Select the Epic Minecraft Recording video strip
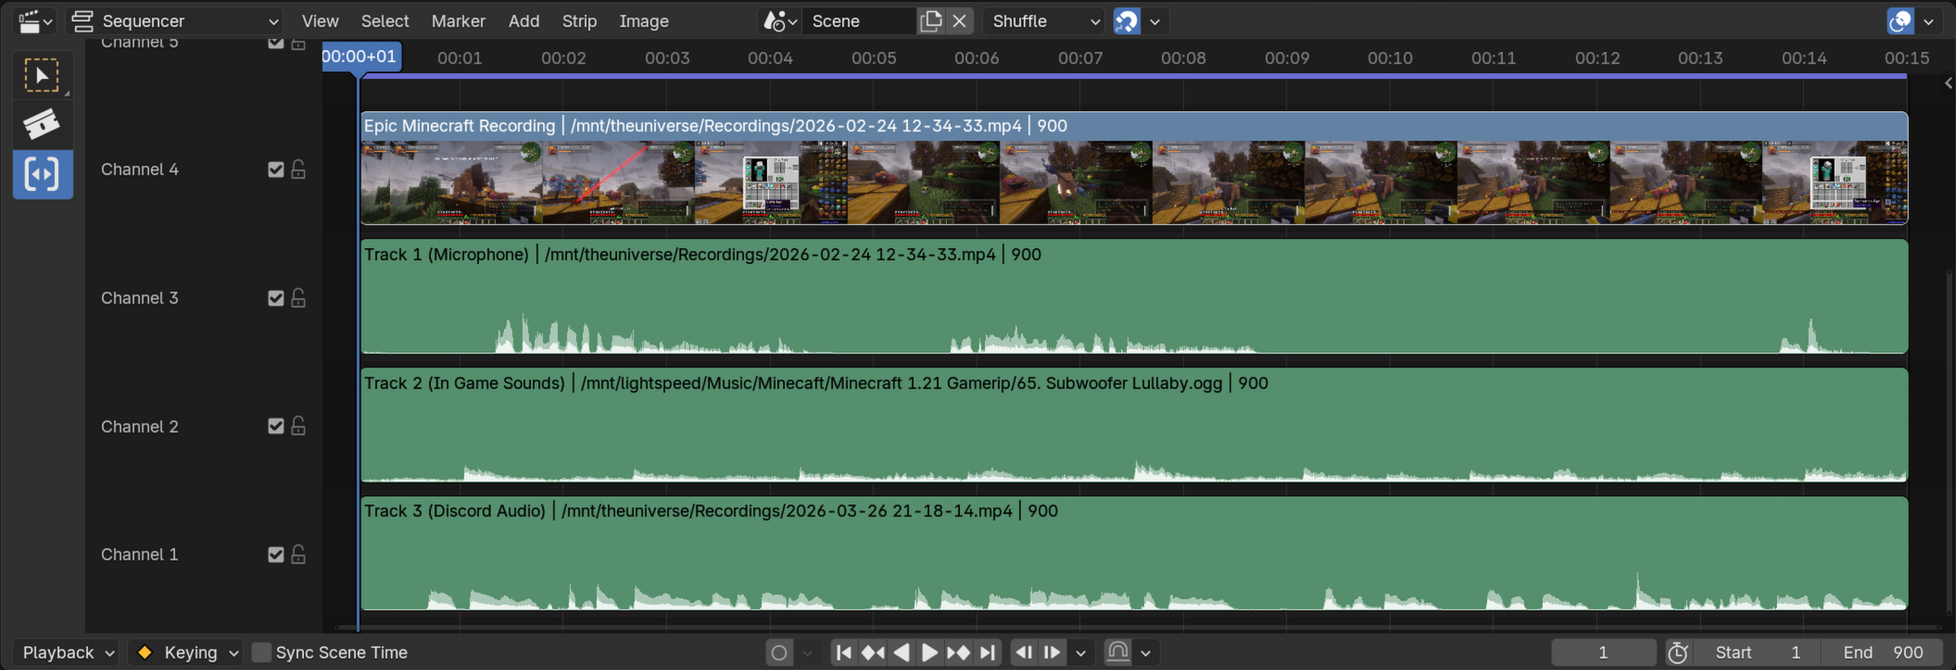Screen dimensions: 1956x670 [1134, 167]
